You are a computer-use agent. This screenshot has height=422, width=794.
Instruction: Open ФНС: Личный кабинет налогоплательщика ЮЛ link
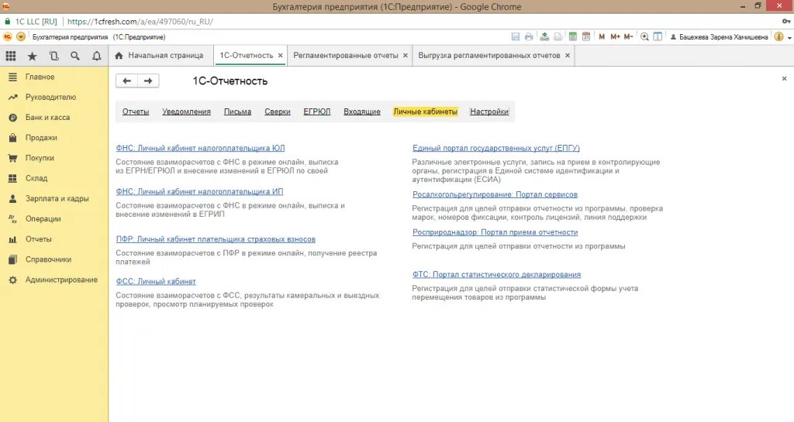pyautogui.click(x=200, y=148)
